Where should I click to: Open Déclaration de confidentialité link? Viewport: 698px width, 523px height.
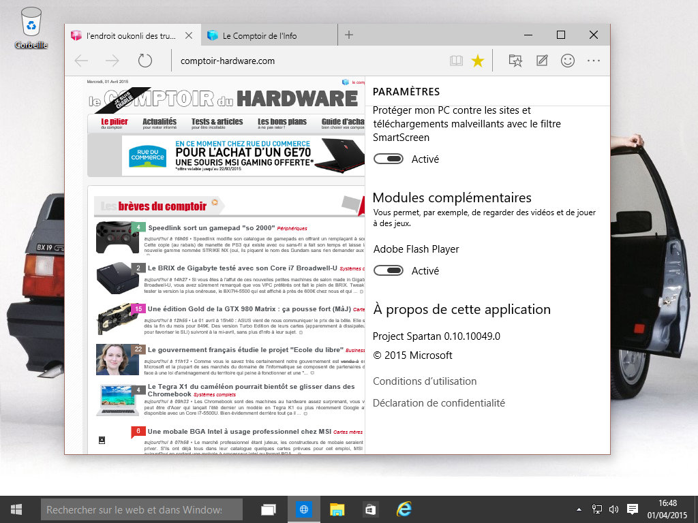438,403
